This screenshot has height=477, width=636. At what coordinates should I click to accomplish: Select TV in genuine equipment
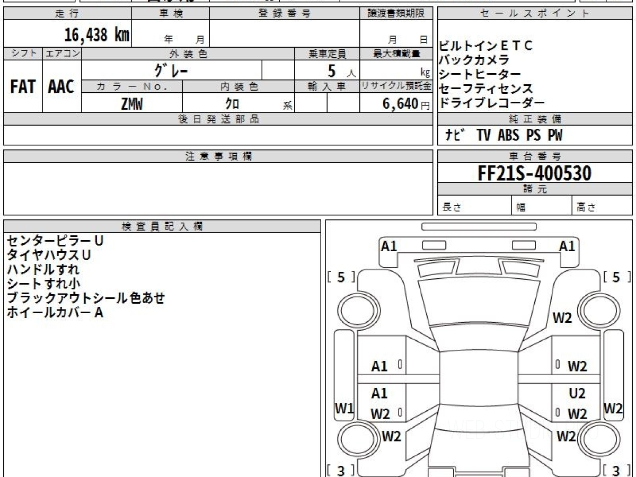(483, 135)
